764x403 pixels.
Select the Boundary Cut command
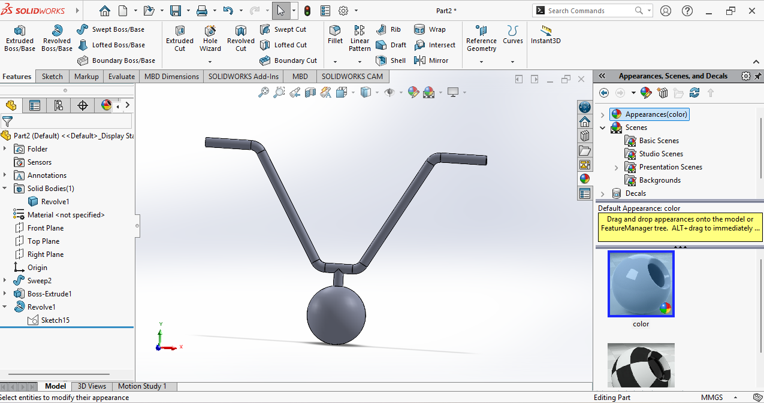288,60
